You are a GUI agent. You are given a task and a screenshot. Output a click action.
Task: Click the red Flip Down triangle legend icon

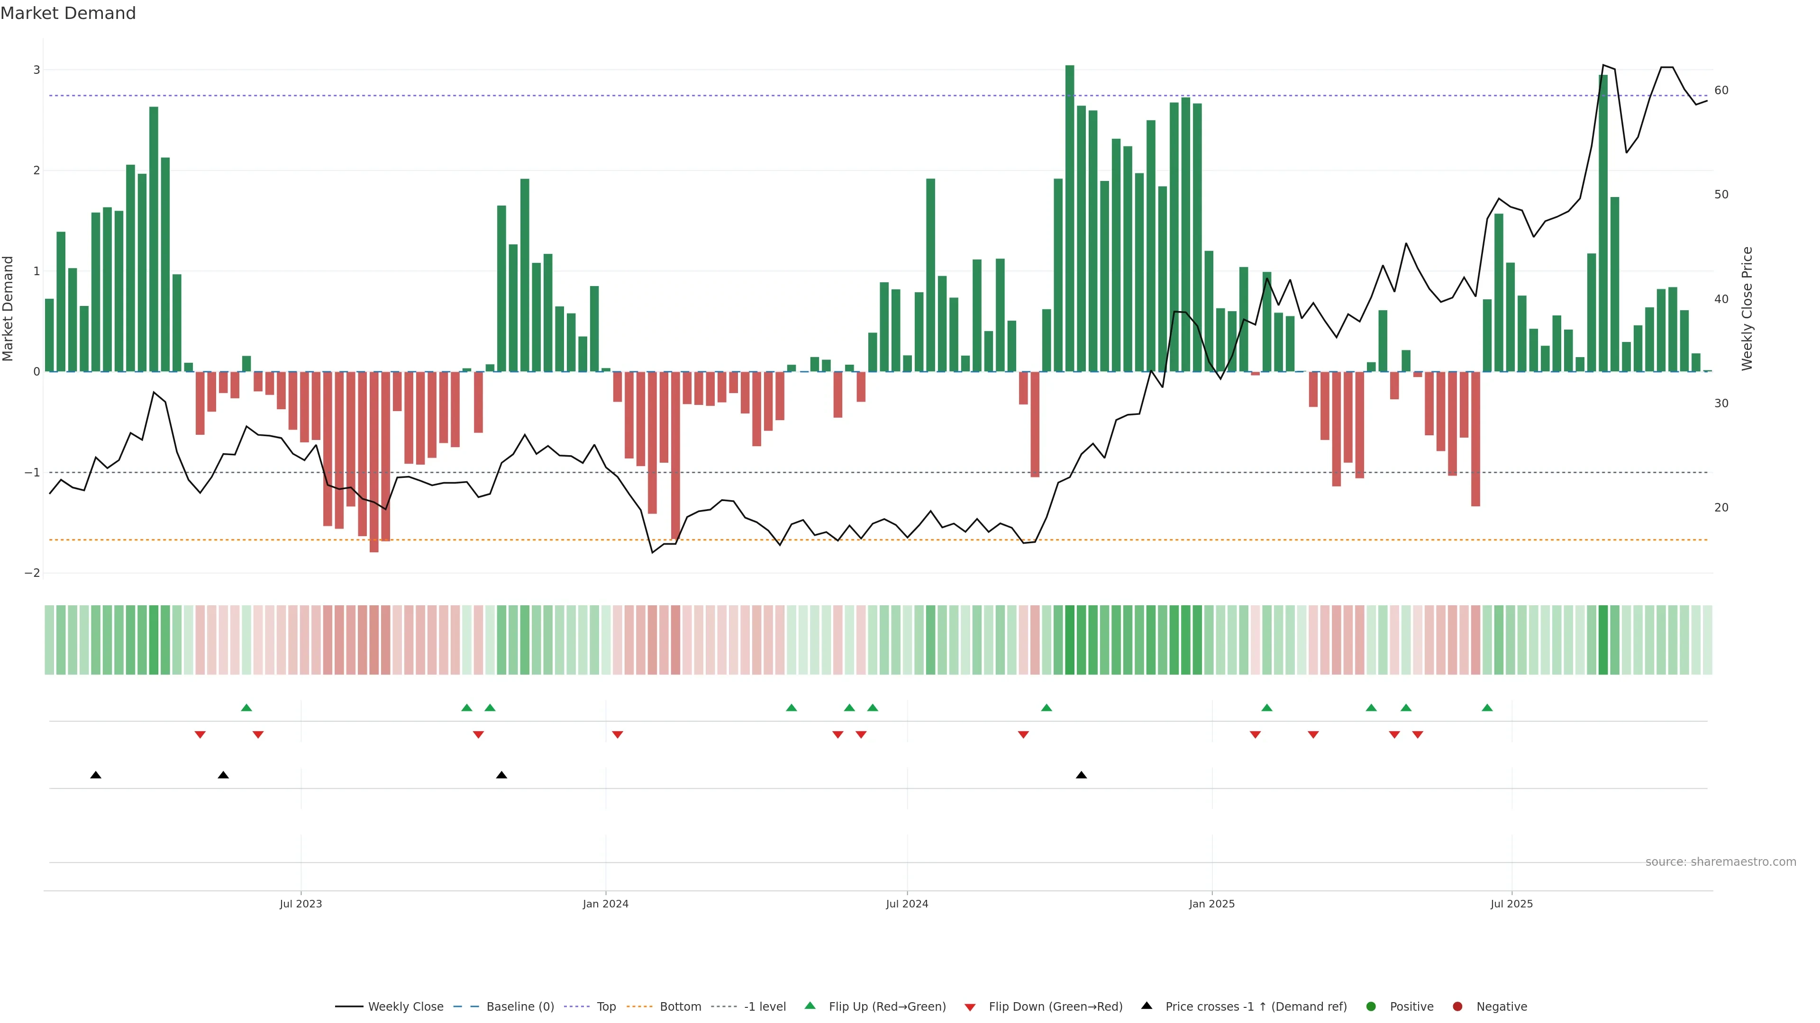970,1007
